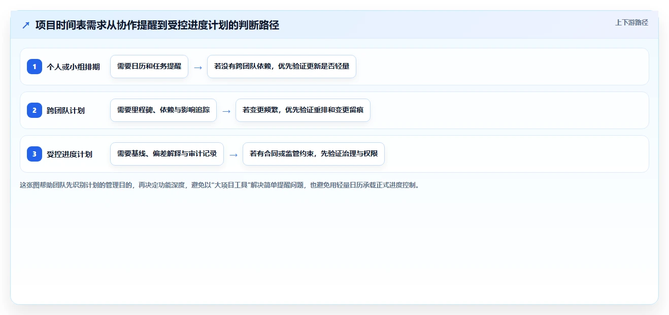Click the 若没有跨团队依赖，优先验证更新是否轻量 box
Image resolution: width=669 pixels, height=315 pixels.
click(282, 67)
